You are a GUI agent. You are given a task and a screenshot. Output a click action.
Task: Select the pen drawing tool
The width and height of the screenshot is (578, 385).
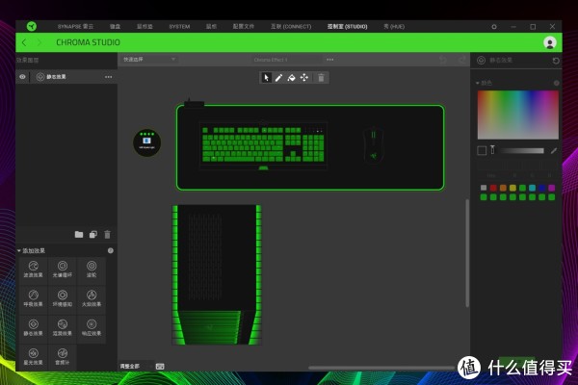pyautogui.click(x=278, y=77)
